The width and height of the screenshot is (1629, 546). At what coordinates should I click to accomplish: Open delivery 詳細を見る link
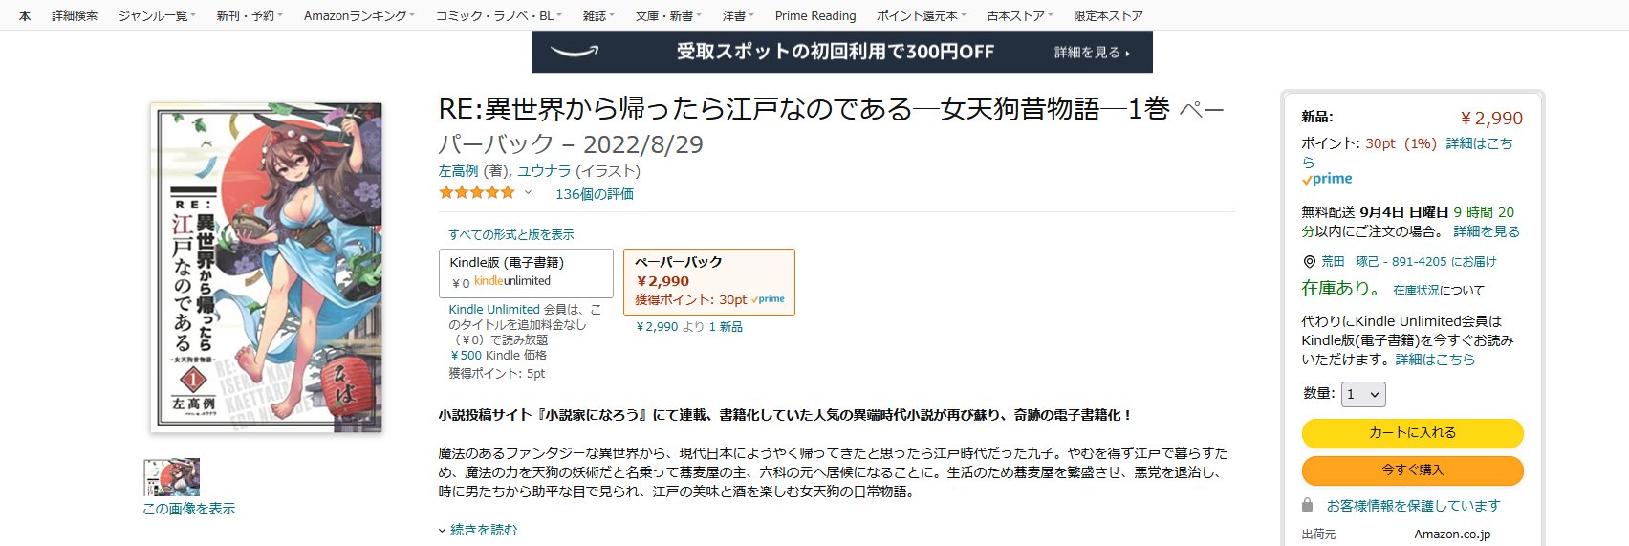click(x=1486, y=231)
